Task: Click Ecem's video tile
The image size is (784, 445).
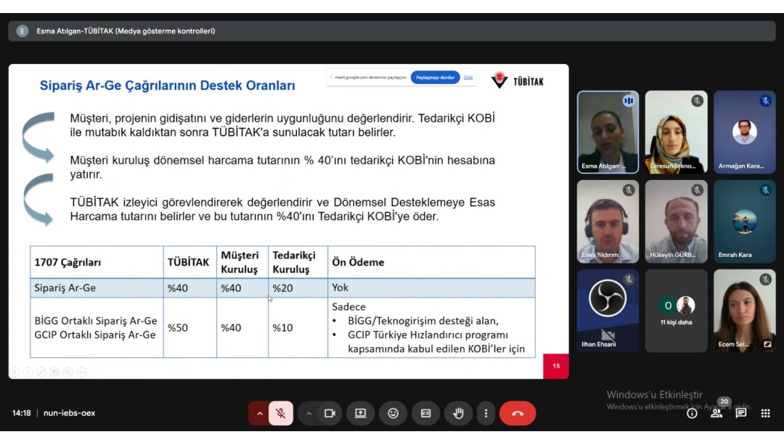Action: (744, 311)
